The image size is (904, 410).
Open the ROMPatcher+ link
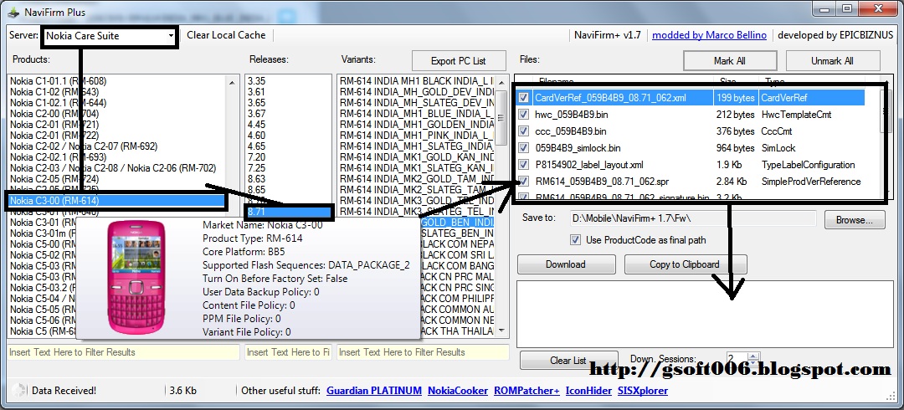pos(527,391)
